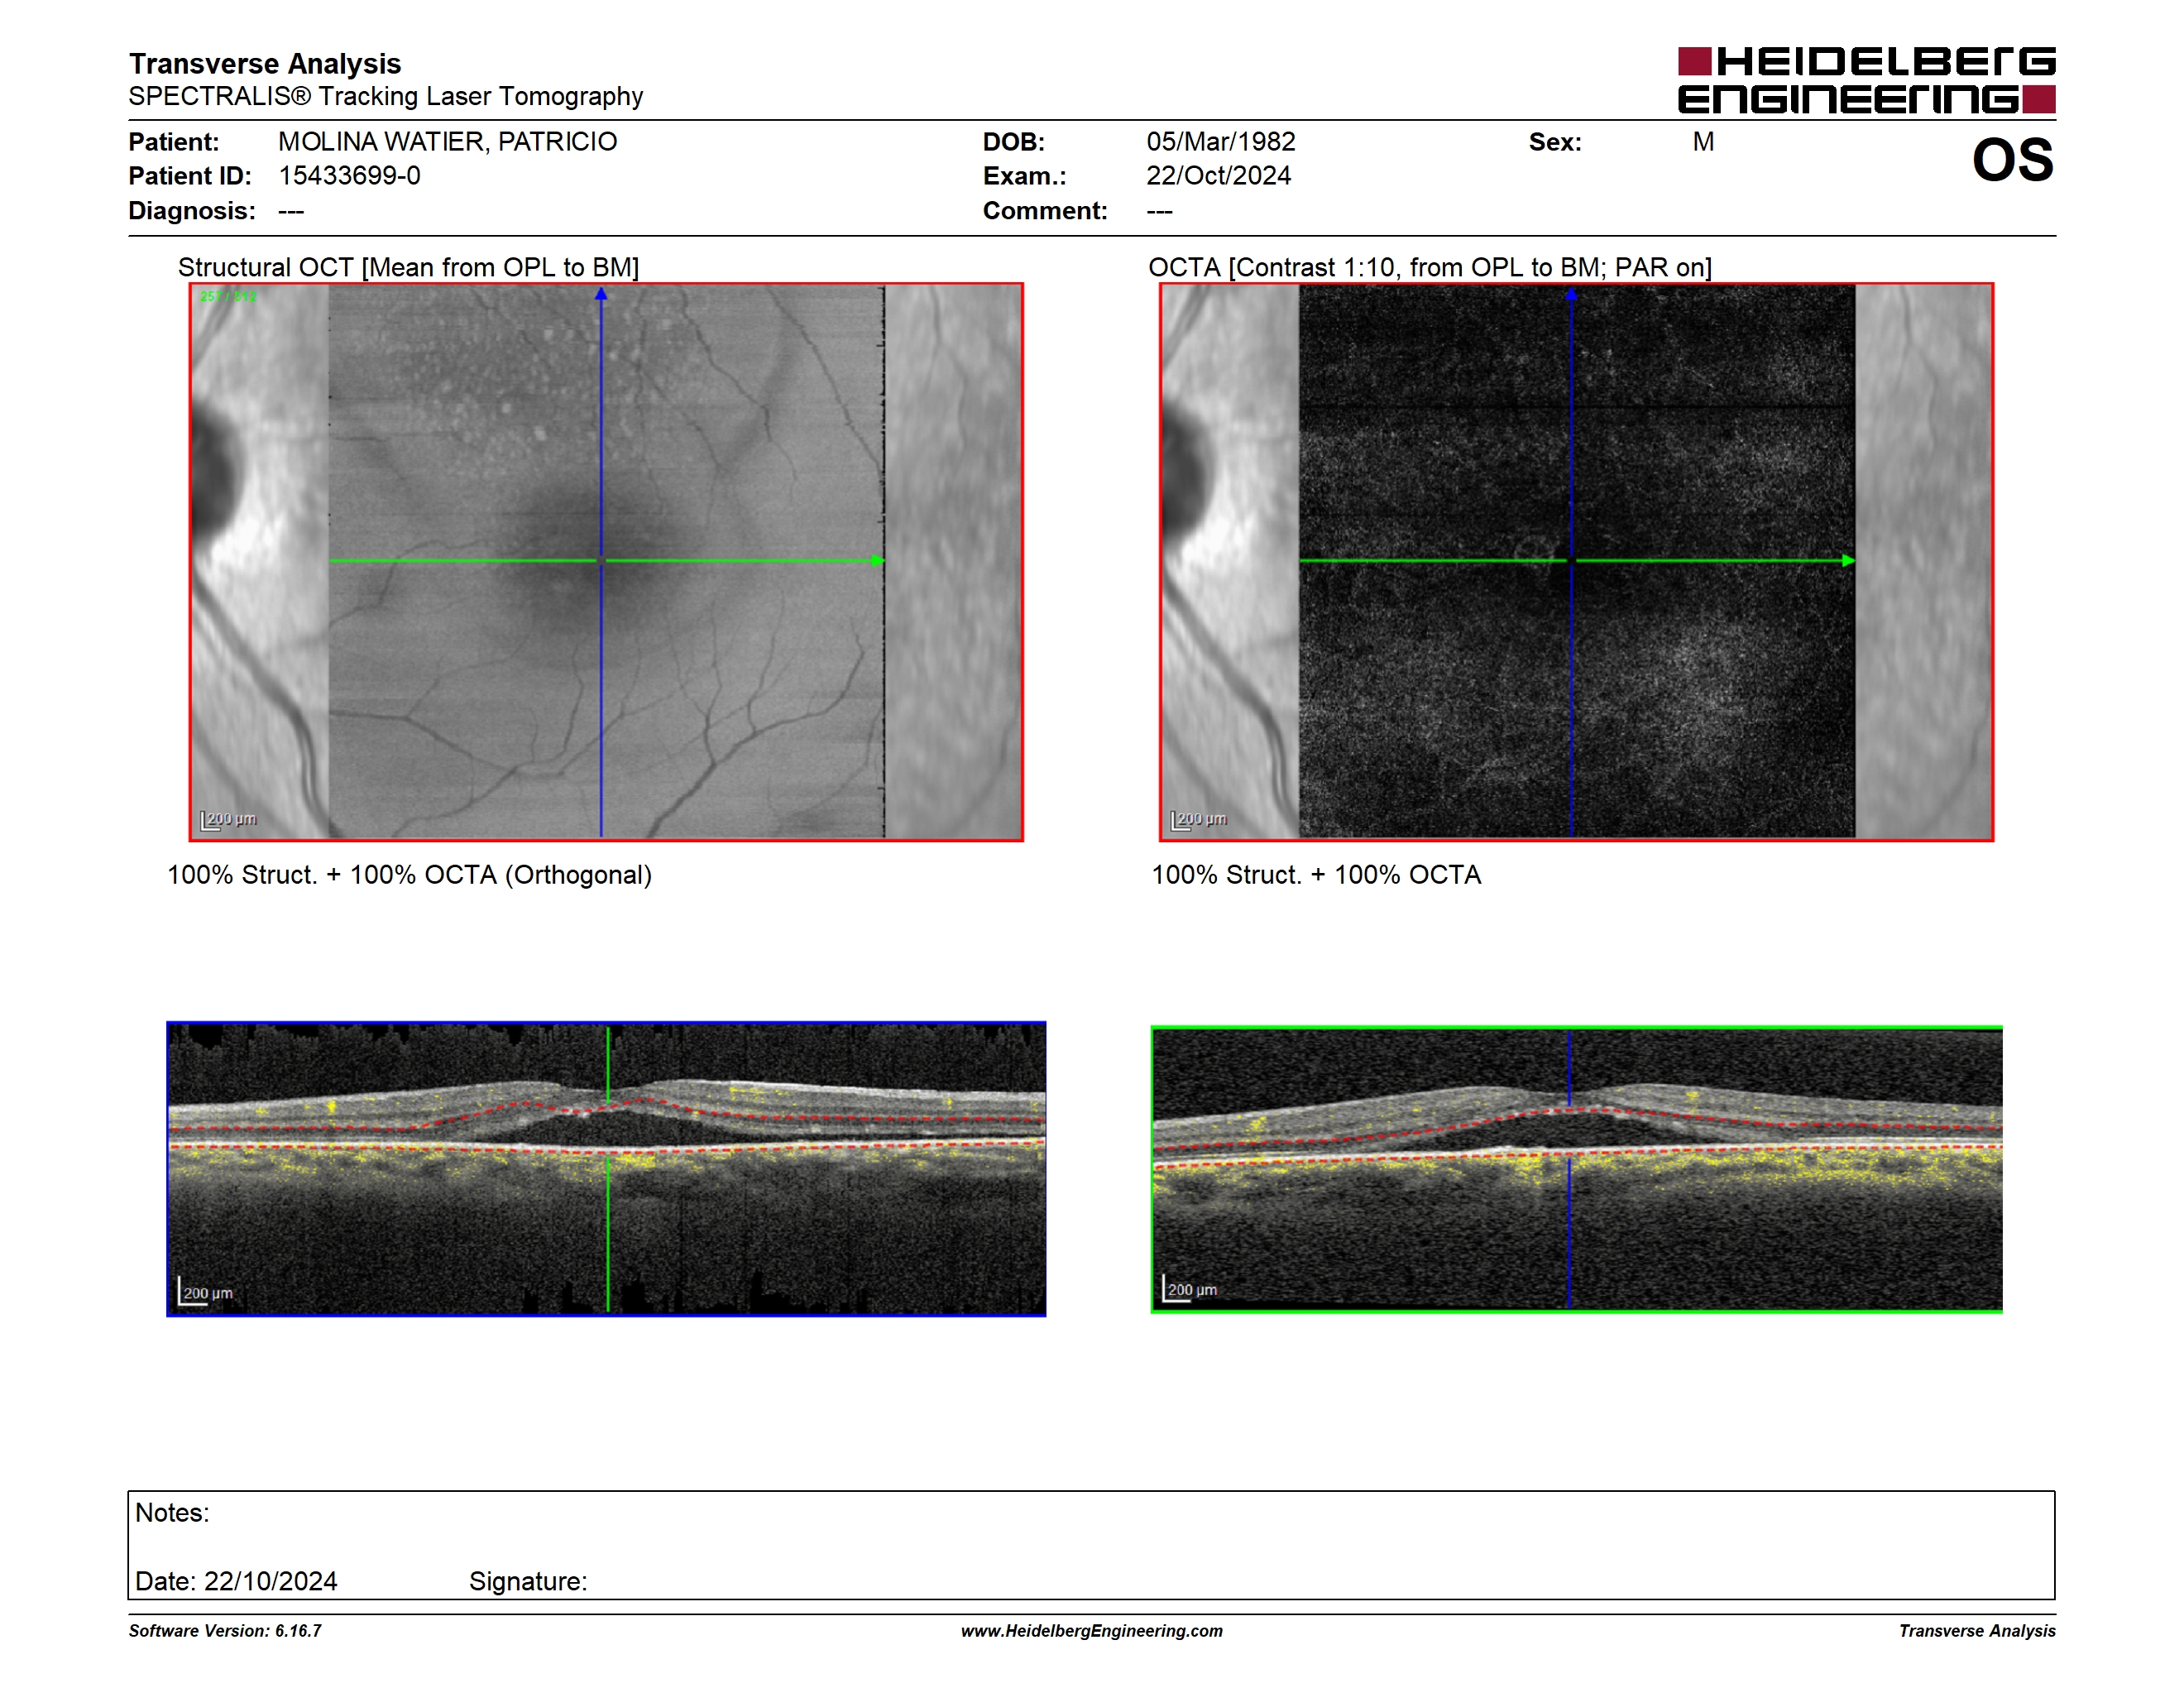The height and width of the screenshot is (1688, 2184).
Task: Click blue arrowhead atop structural image vertical line
Action: [601, 294]
